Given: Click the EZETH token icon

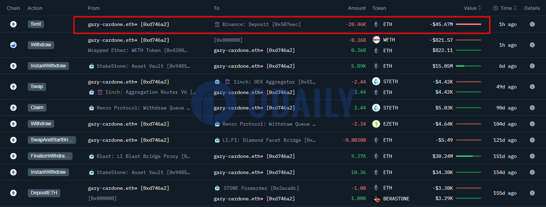Looking at the screenshot, I should pyautogui.click(x=376, y=124).
